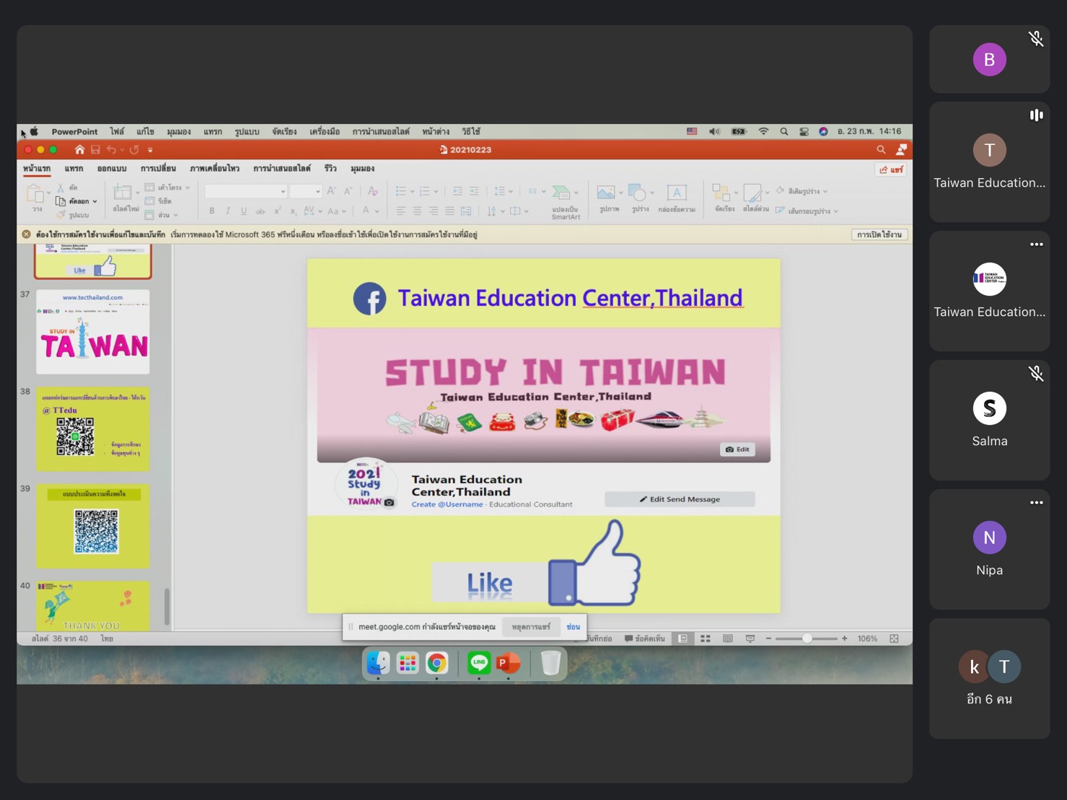Expand the Copy dropdown (คัดลอก)
Viewport: 1067px width, 800px height.
click(x=95, y=201)
